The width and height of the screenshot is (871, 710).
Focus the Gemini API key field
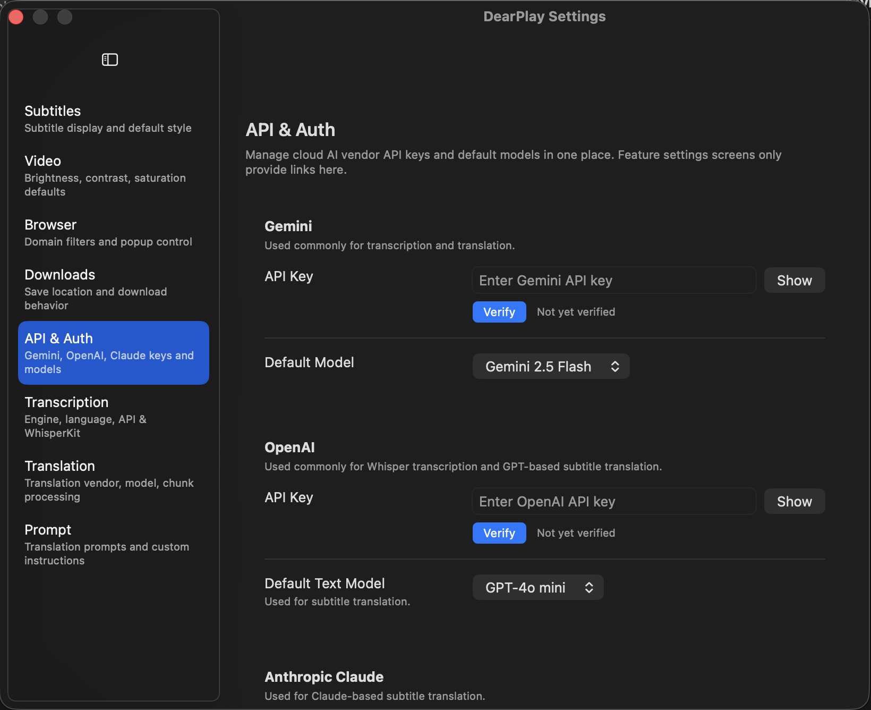click(x=614, y=280)
